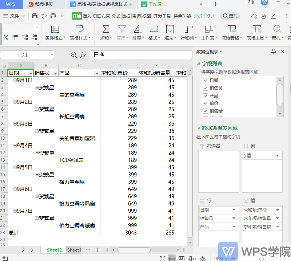
Task: Collapse the 字段列表 section
Action: (199, 64)
